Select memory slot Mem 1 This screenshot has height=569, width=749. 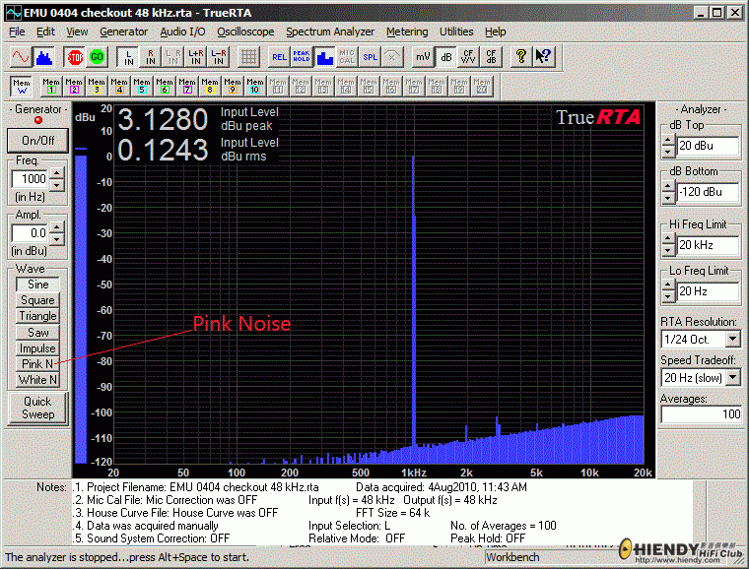pyautogui.click(x=51, y=87)
